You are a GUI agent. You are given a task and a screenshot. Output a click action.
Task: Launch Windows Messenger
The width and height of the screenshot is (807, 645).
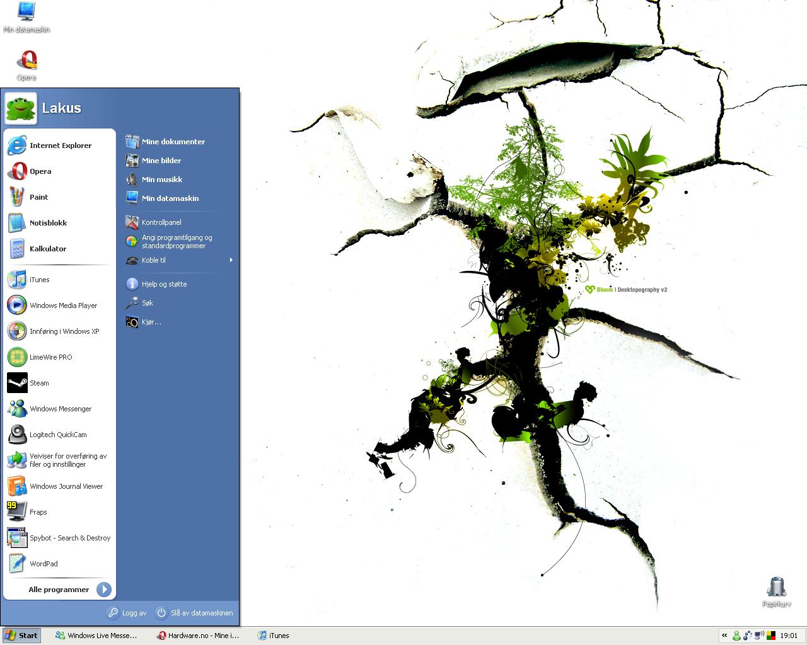[x=59, y=409]
